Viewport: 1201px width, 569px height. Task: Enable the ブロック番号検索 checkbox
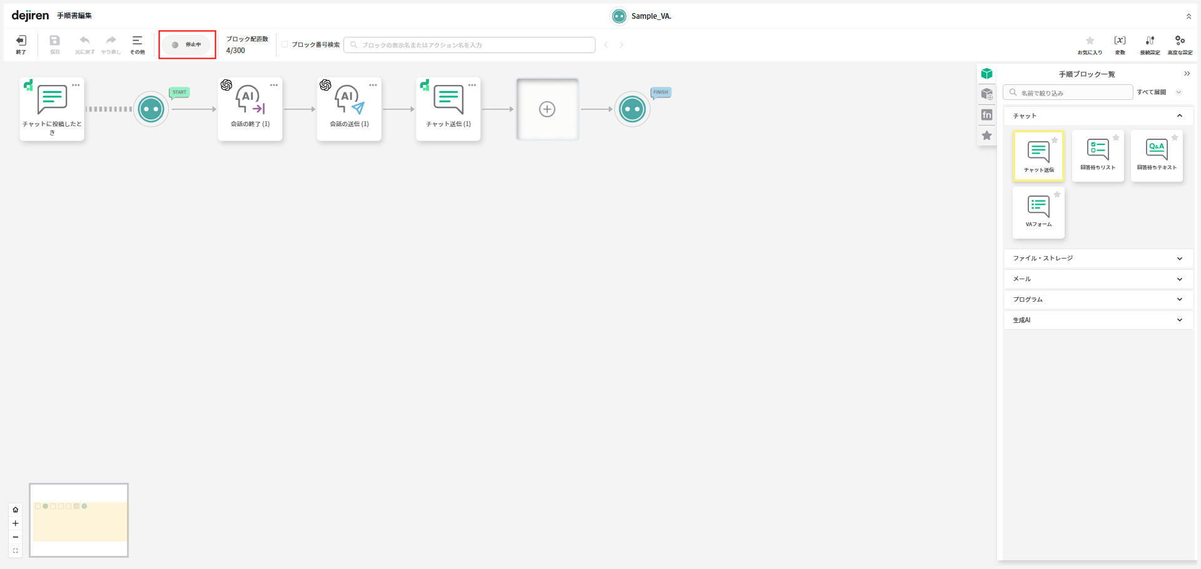coord(285,44)
